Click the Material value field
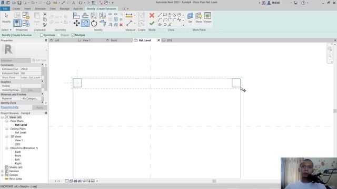The height and width of the screenshot is (189, 337). point(31,99)
